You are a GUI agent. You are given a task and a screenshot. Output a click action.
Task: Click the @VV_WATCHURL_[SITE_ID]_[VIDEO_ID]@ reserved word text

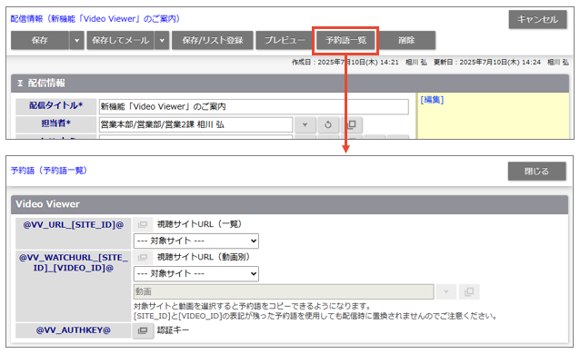(x=74, y=262)
